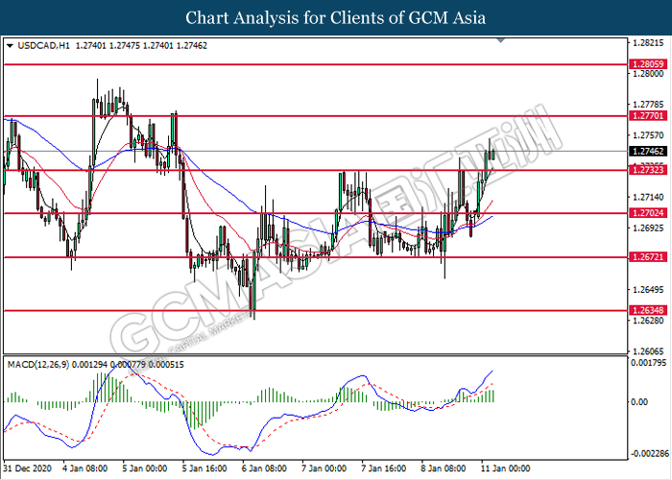Click the 1.26925 price axis value
Viewport: 672px width, 480px height.
point(648,228)
